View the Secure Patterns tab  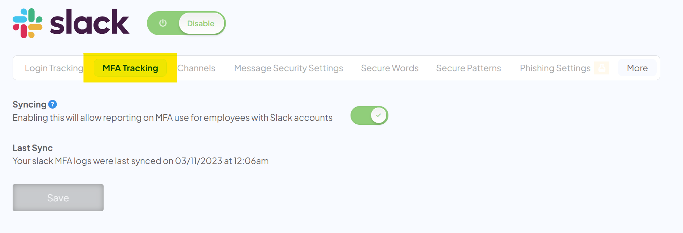(468, 68)
